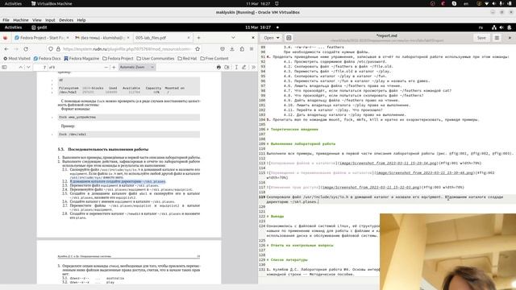Open the Automatic Zoom dropdown

point(136,67)
